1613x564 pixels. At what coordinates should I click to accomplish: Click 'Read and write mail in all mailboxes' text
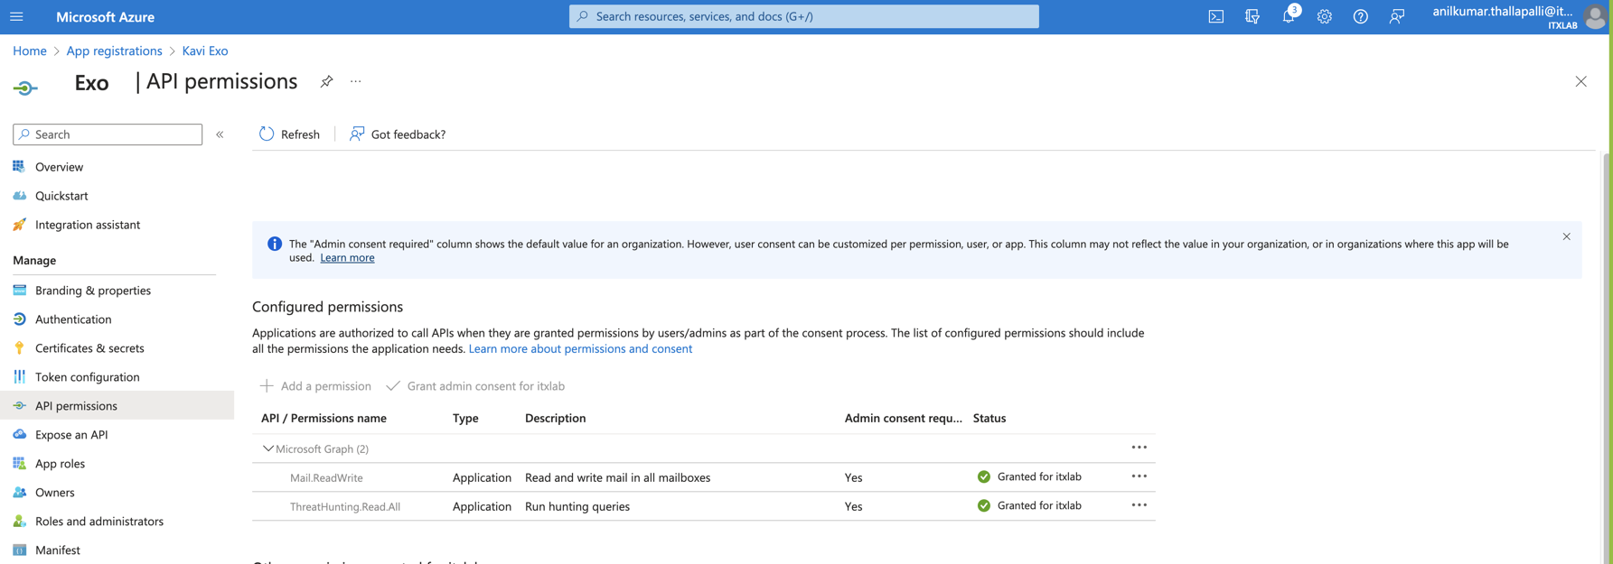[x=617, y=477]
